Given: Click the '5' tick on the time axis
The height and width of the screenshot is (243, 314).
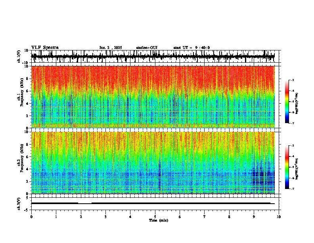Looking at the screenshot, I should (x=155, y=217).
